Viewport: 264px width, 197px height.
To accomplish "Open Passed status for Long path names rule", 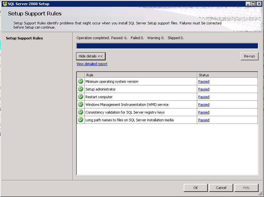I will click(204, 120).
